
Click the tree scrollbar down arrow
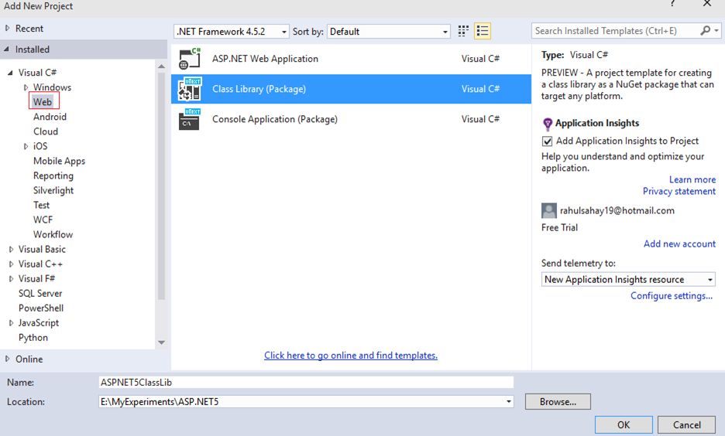161,342
